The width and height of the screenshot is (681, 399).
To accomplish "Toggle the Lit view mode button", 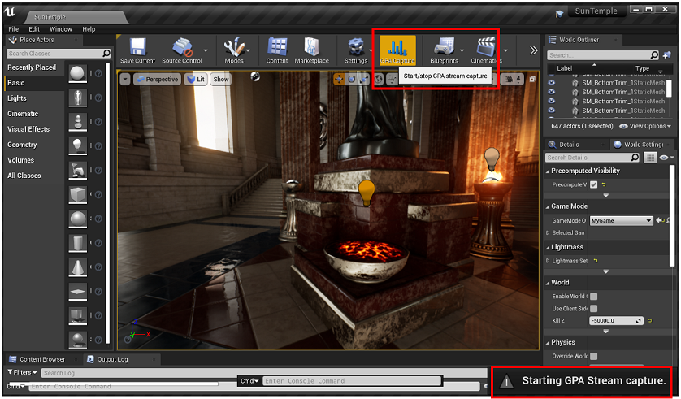I will click(196, 79).
